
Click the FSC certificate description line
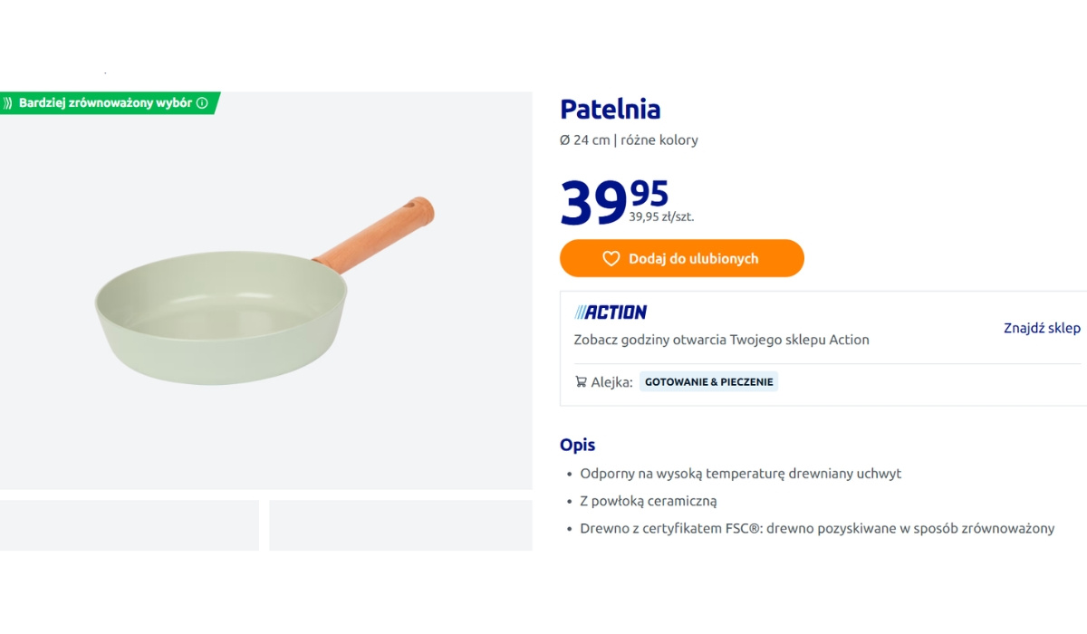pos(817,529)
